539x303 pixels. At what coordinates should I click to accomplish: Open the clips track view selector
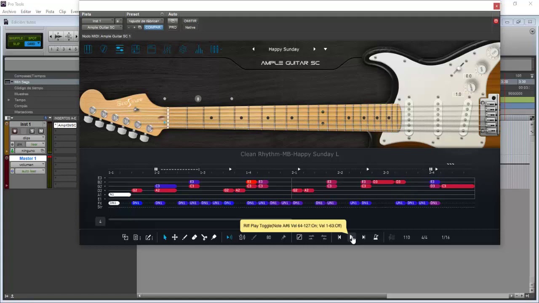tap(27, 138)
